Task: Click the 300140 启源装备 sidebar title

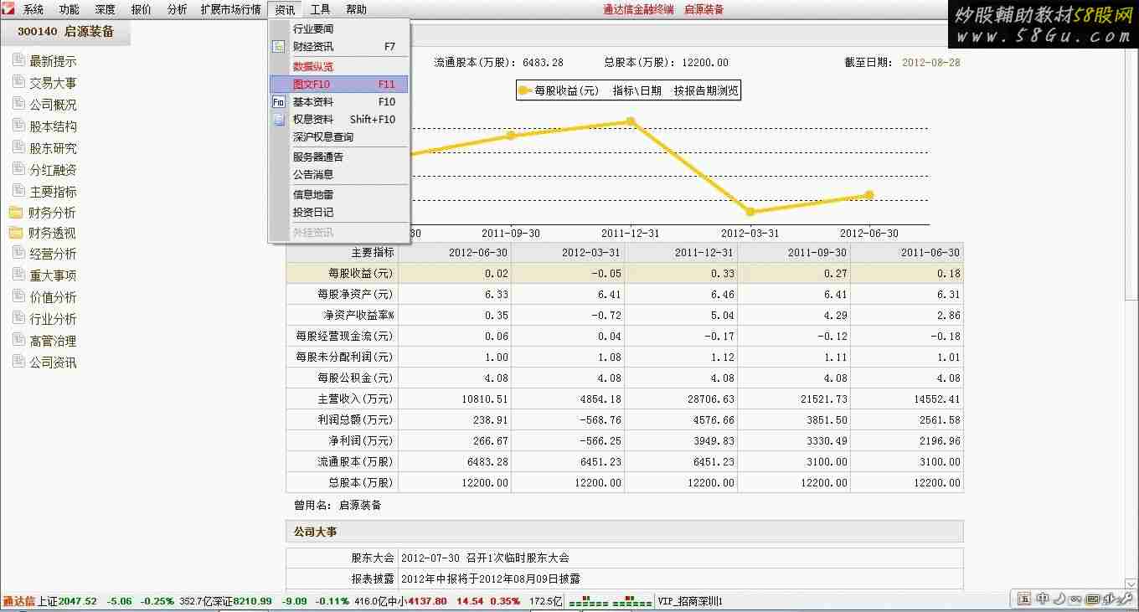Action: pos(65,32)
